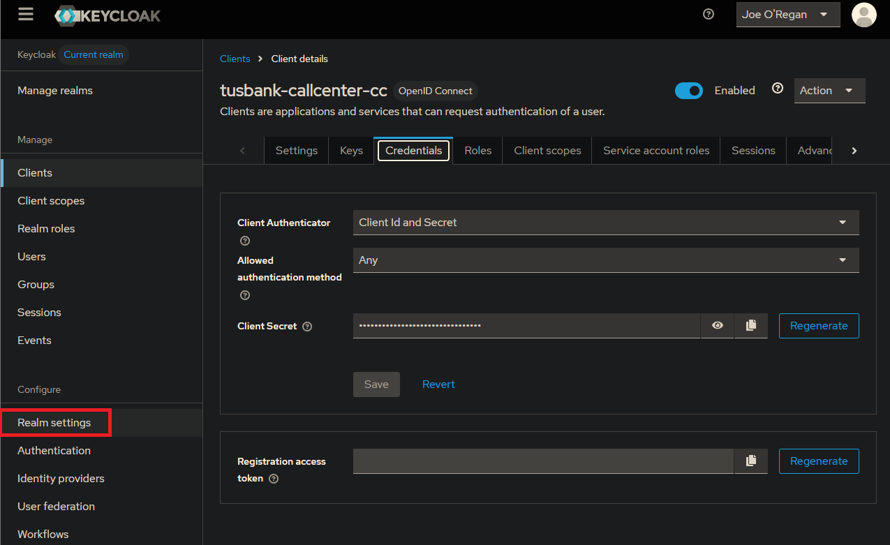This screenshot has height=545, width=890.
Task: Copy the Registration access token
Action: pos(751,461)
